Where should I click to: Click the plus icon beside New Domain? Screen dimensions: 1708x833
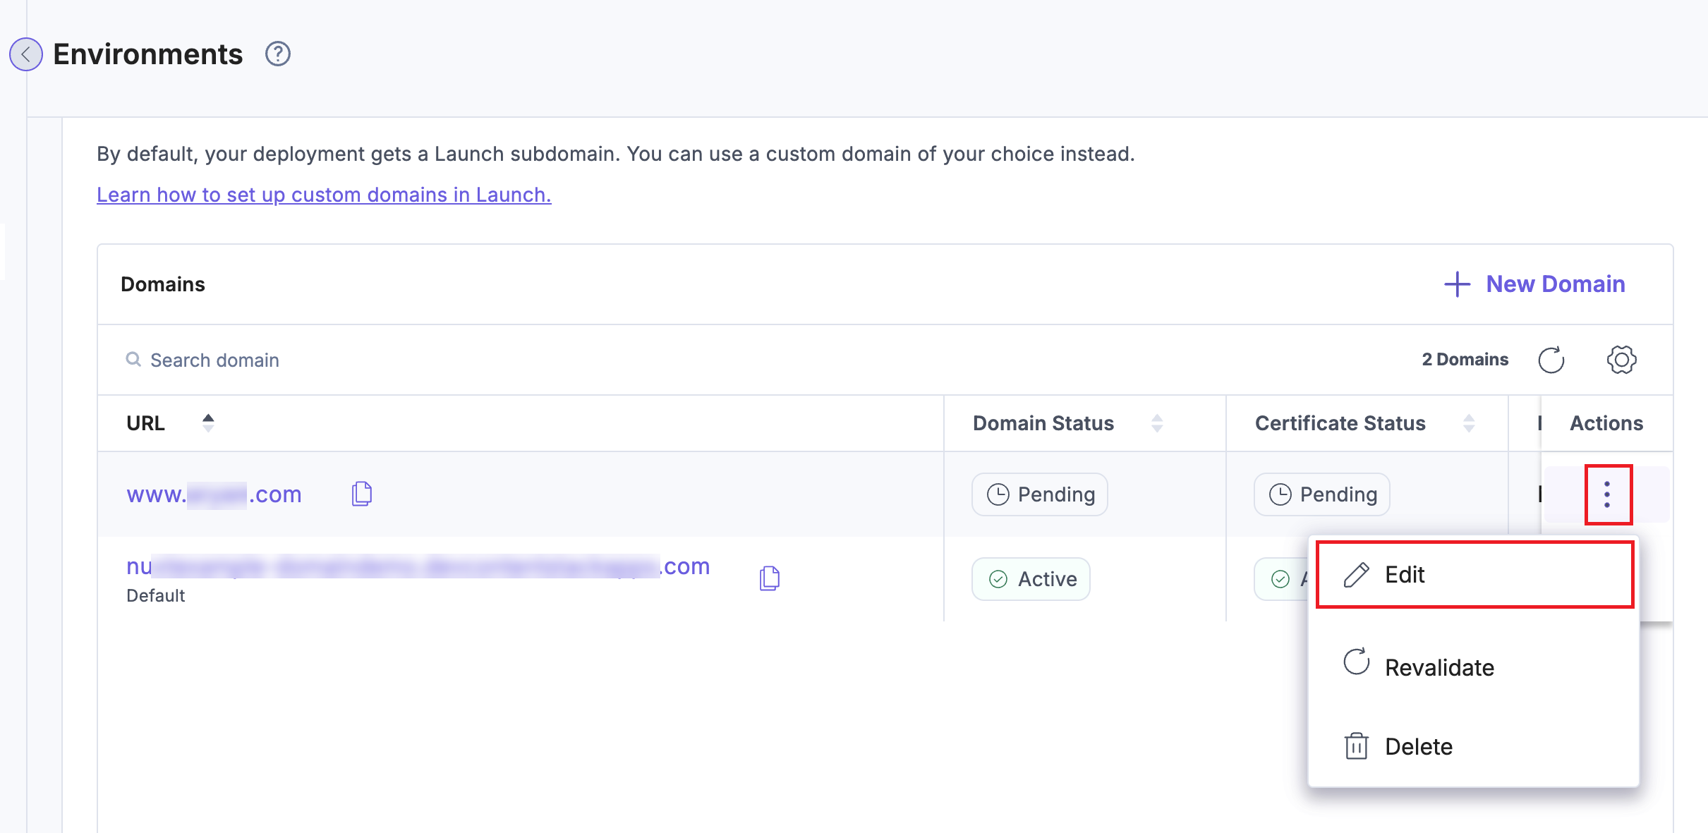point(1458,284)
